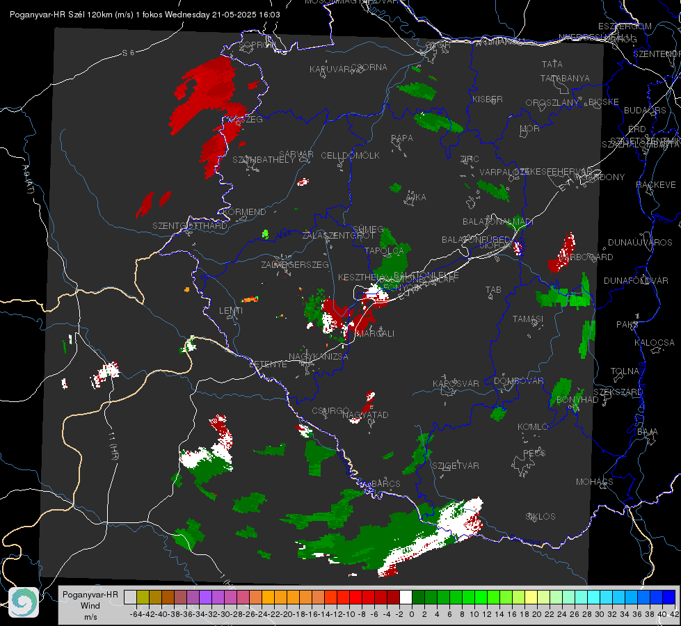Click the DUNAÚJVÁROS city label
Viewport: 681px width, 626px height.
coord(640,243)
